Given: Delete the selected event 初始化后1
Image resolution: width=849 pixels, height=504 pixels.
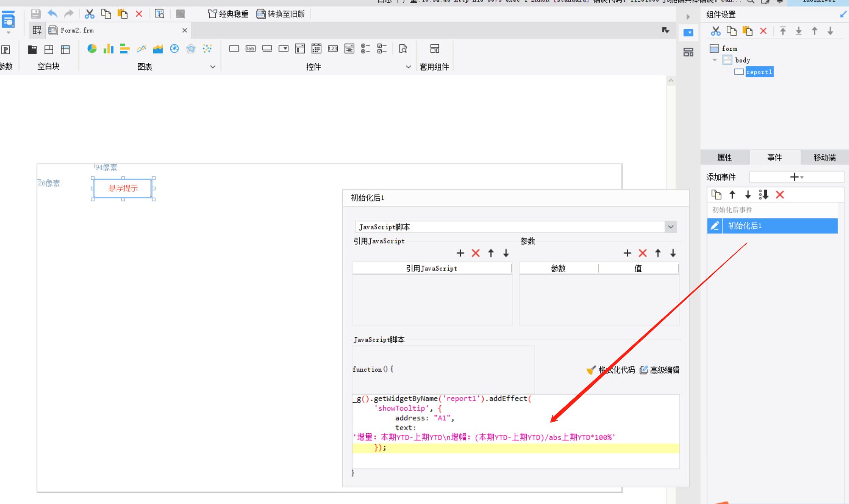Looking at the screenshot, I should click(x=780, y=195).
